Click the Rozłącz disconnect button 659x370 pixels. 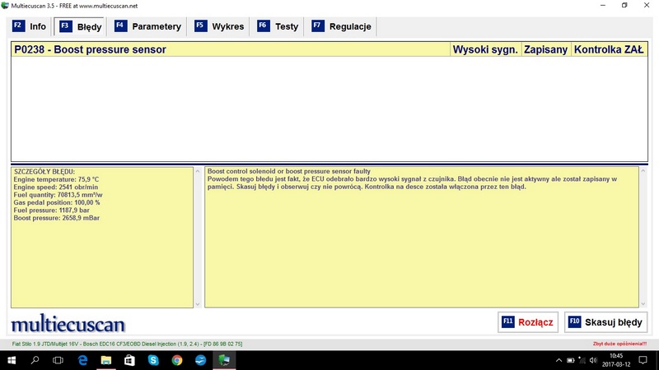(528, 322)
